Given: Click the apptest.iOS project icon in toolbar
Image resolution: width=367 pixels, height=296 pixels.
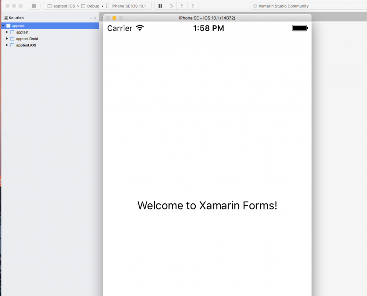Looking at the screenshot, I should pos(49,6).
